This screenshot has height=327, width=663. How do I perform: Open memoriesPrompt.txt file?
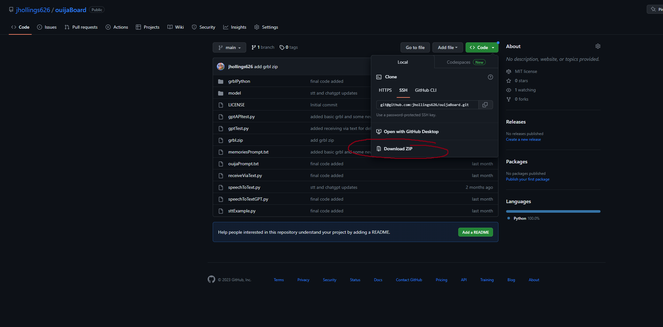click(x=248, y=152)
